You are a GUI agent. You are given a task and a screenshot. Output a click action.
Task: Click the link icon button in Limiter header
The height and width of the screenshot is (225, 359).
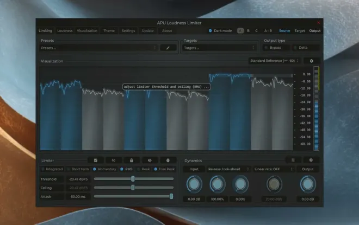(x=114, y=160)
